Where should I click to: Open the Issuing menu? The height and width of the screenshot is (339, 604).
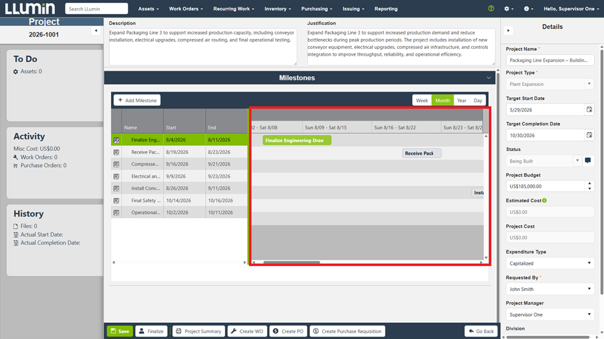tap(353, 9)
